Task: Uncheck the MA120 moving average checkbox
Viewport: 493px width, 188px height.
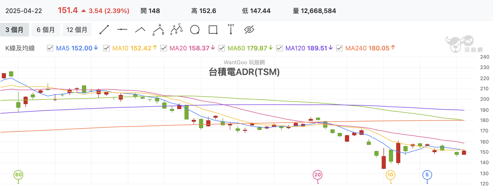Action: (279, 48)
